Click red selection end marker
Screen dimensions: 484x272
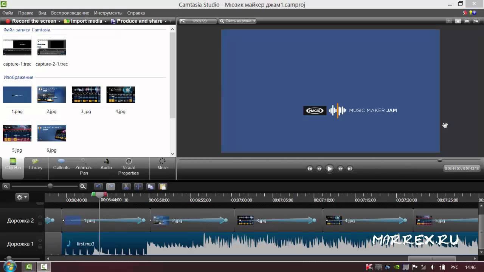tap(105, 194)
